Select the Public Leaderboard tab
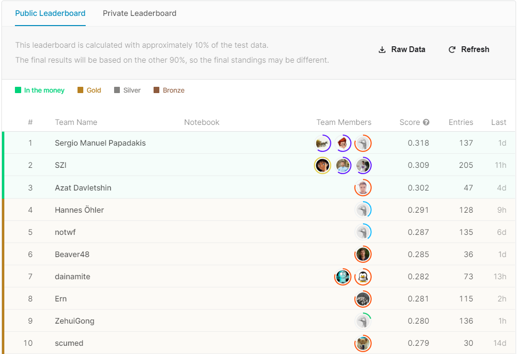Screen dimensions: 518x354 click(50, 14)
